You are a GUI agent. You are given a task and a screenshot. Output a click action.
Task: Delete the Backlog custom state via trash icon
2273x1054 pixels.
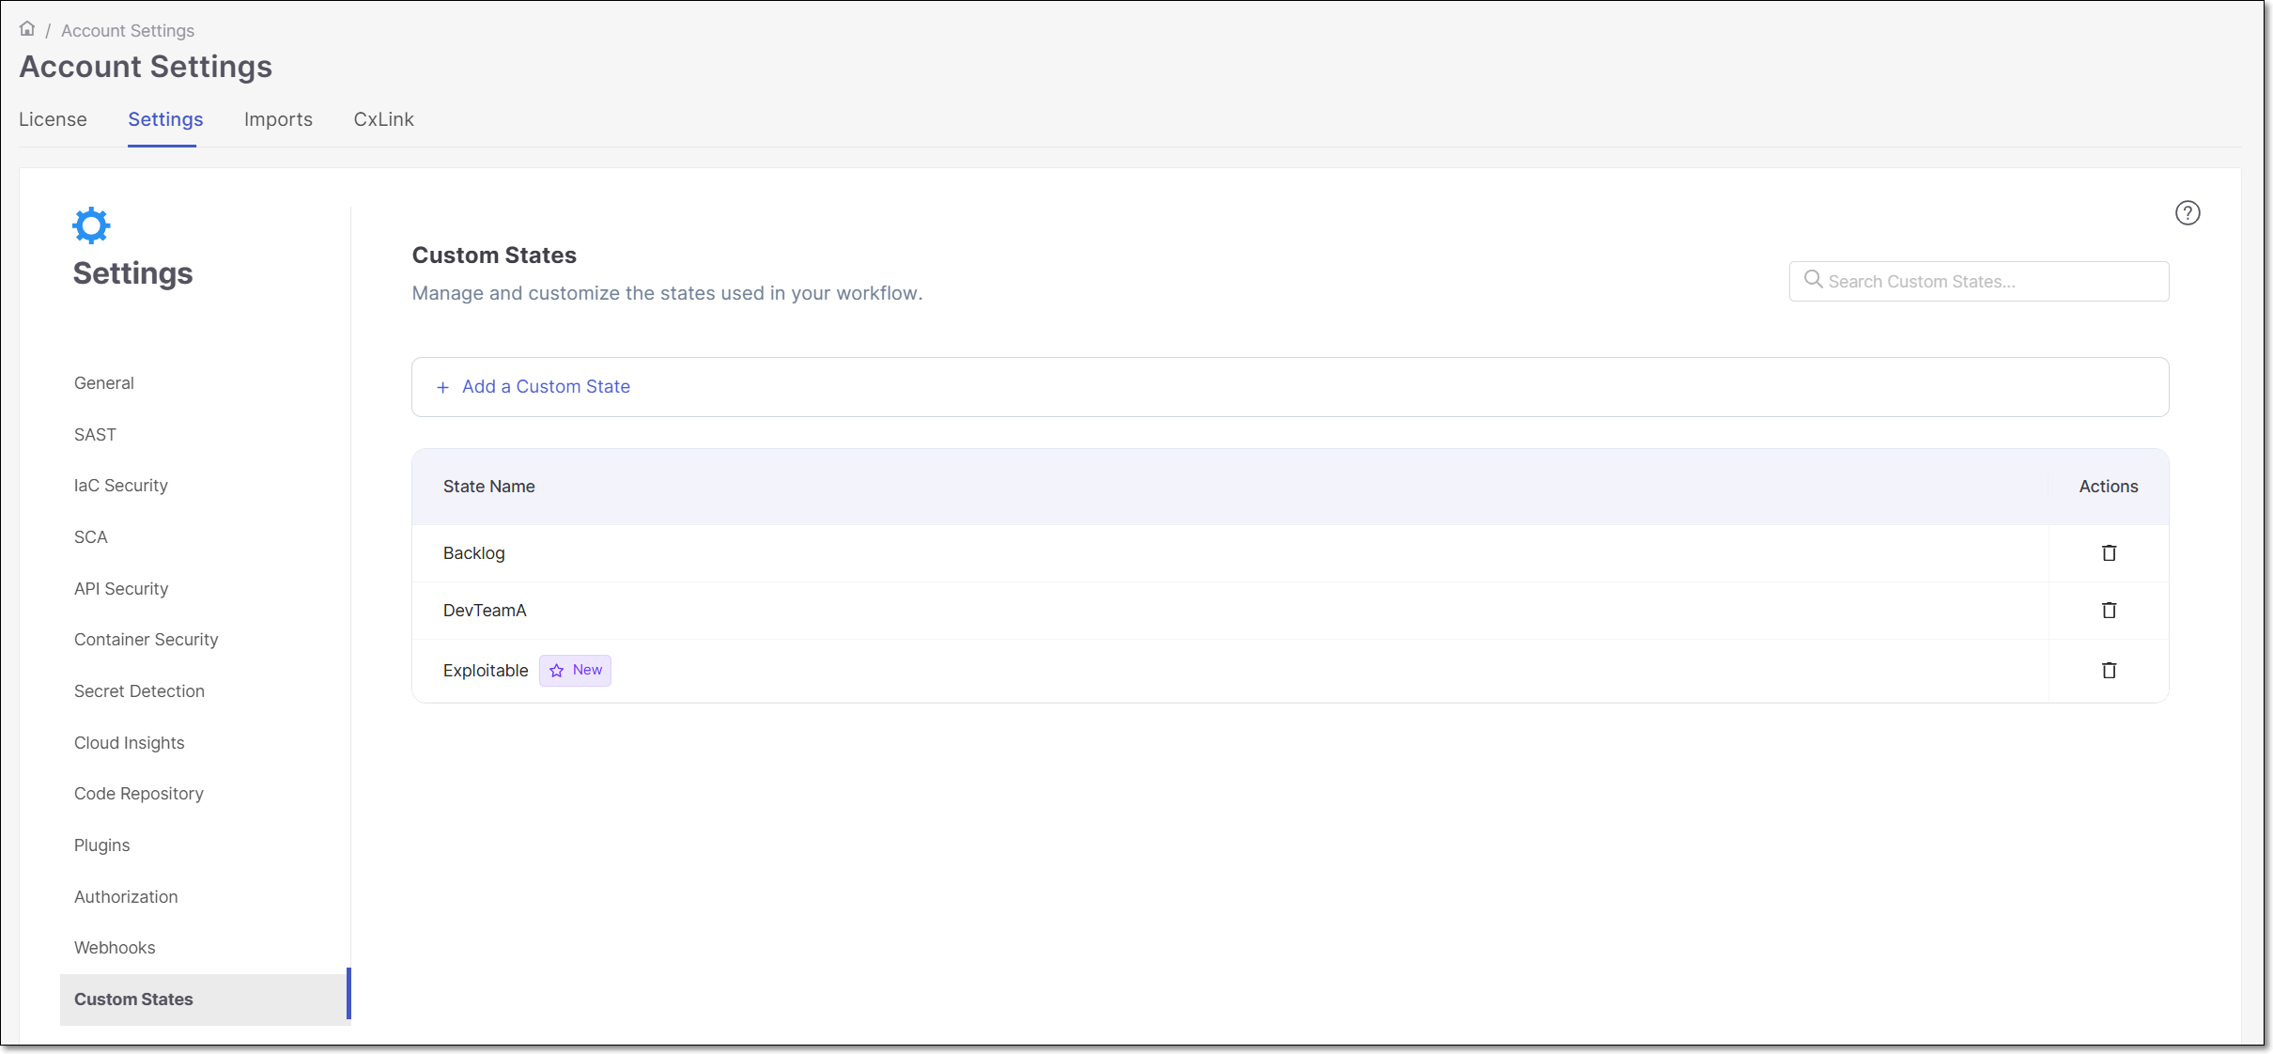[x=2110, y=553]
